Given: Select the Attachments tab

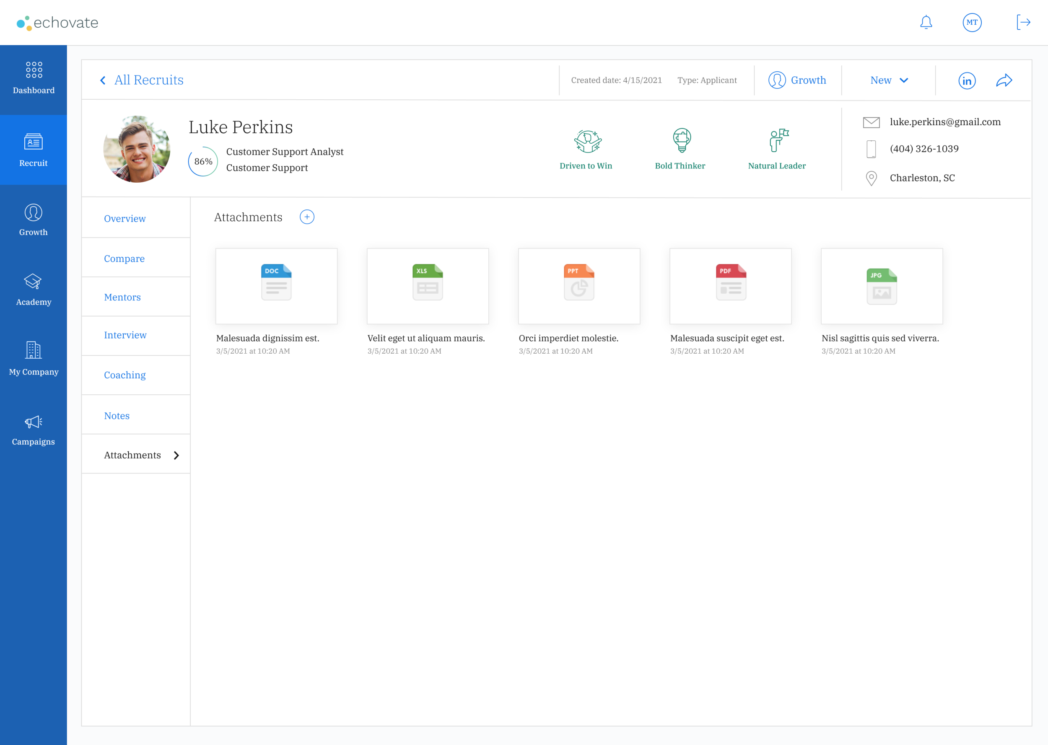Looking at the screenshot, I should [x=136, y=454].
